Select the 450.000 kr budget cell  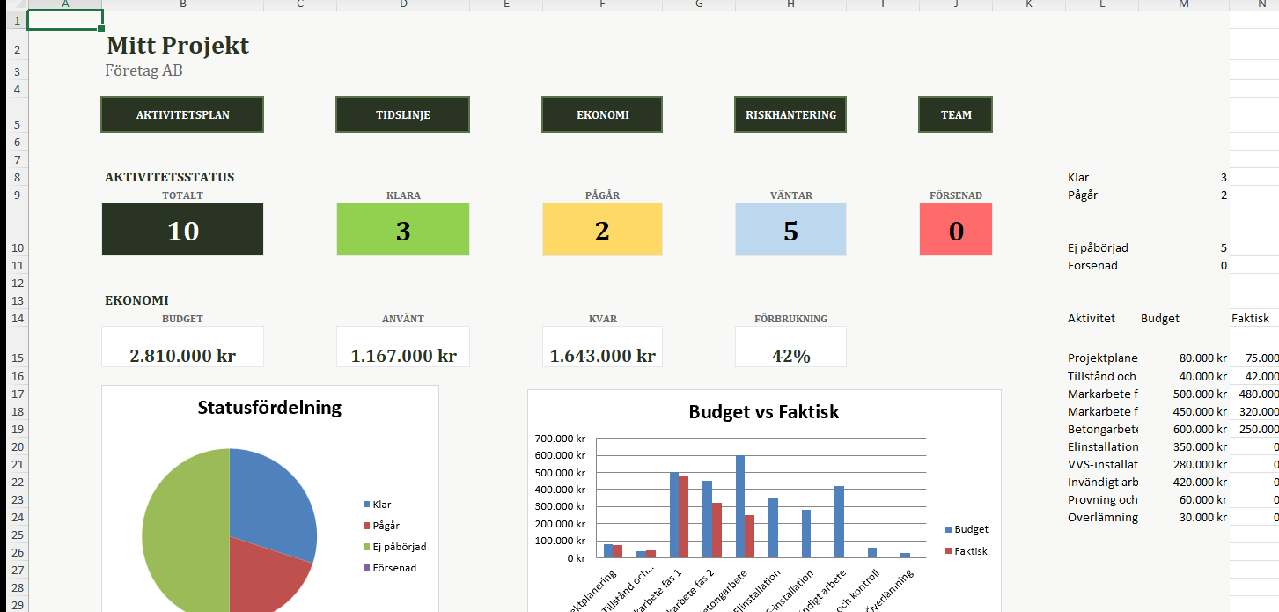(1183, 411)
